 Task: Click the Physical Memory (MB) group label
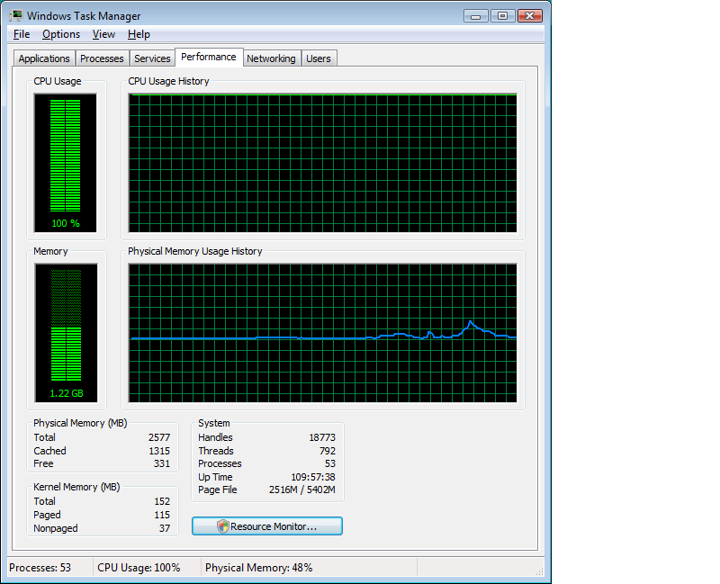[x=80, y=423]
